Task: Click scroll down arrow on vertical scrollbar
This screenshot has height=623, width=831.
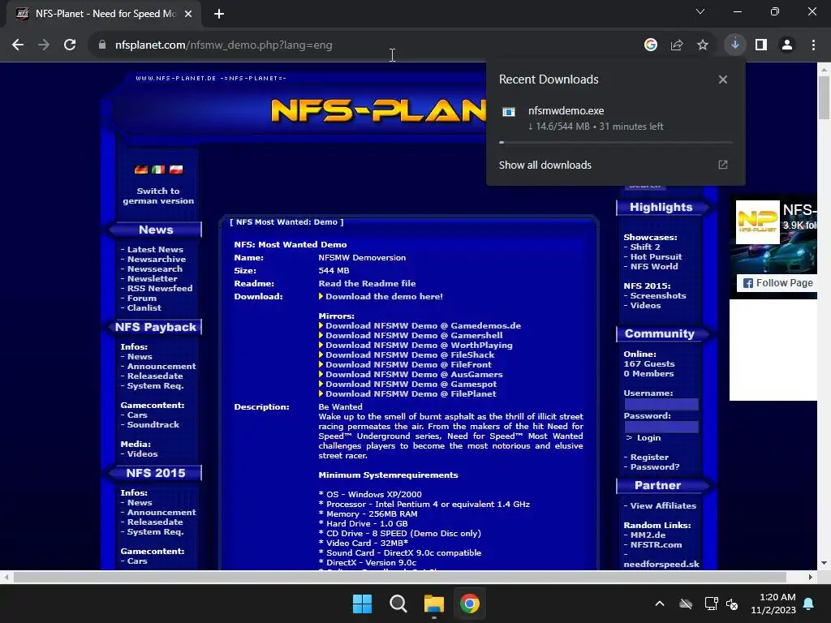Action: pyautogui.click(x=825, y=563)
